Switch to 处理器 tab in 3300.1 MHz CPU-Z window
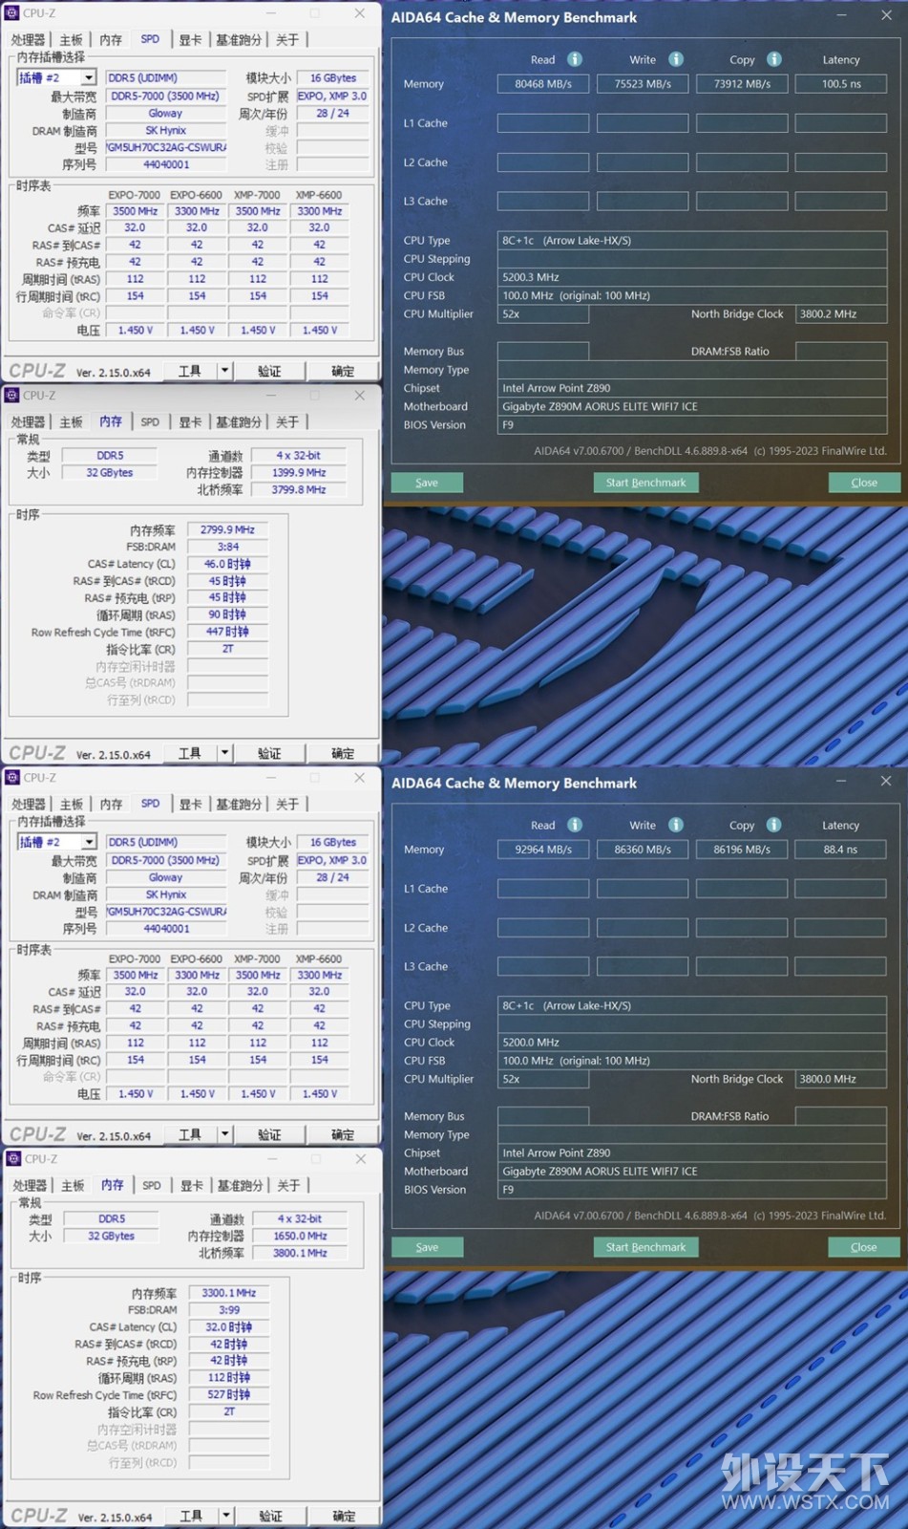This screenshot has width=908, height=1529. 30,1185
